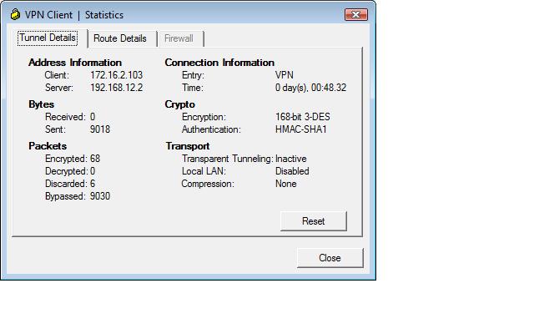Select the Tunnel Details tab

click(x=48, y=38)
